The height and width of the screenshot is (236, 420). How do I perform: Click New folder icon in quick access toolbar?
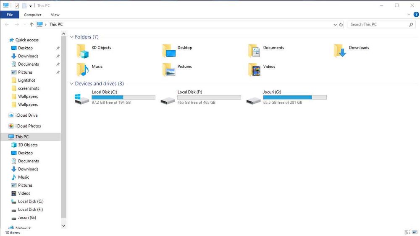click(x=24, y=5)
